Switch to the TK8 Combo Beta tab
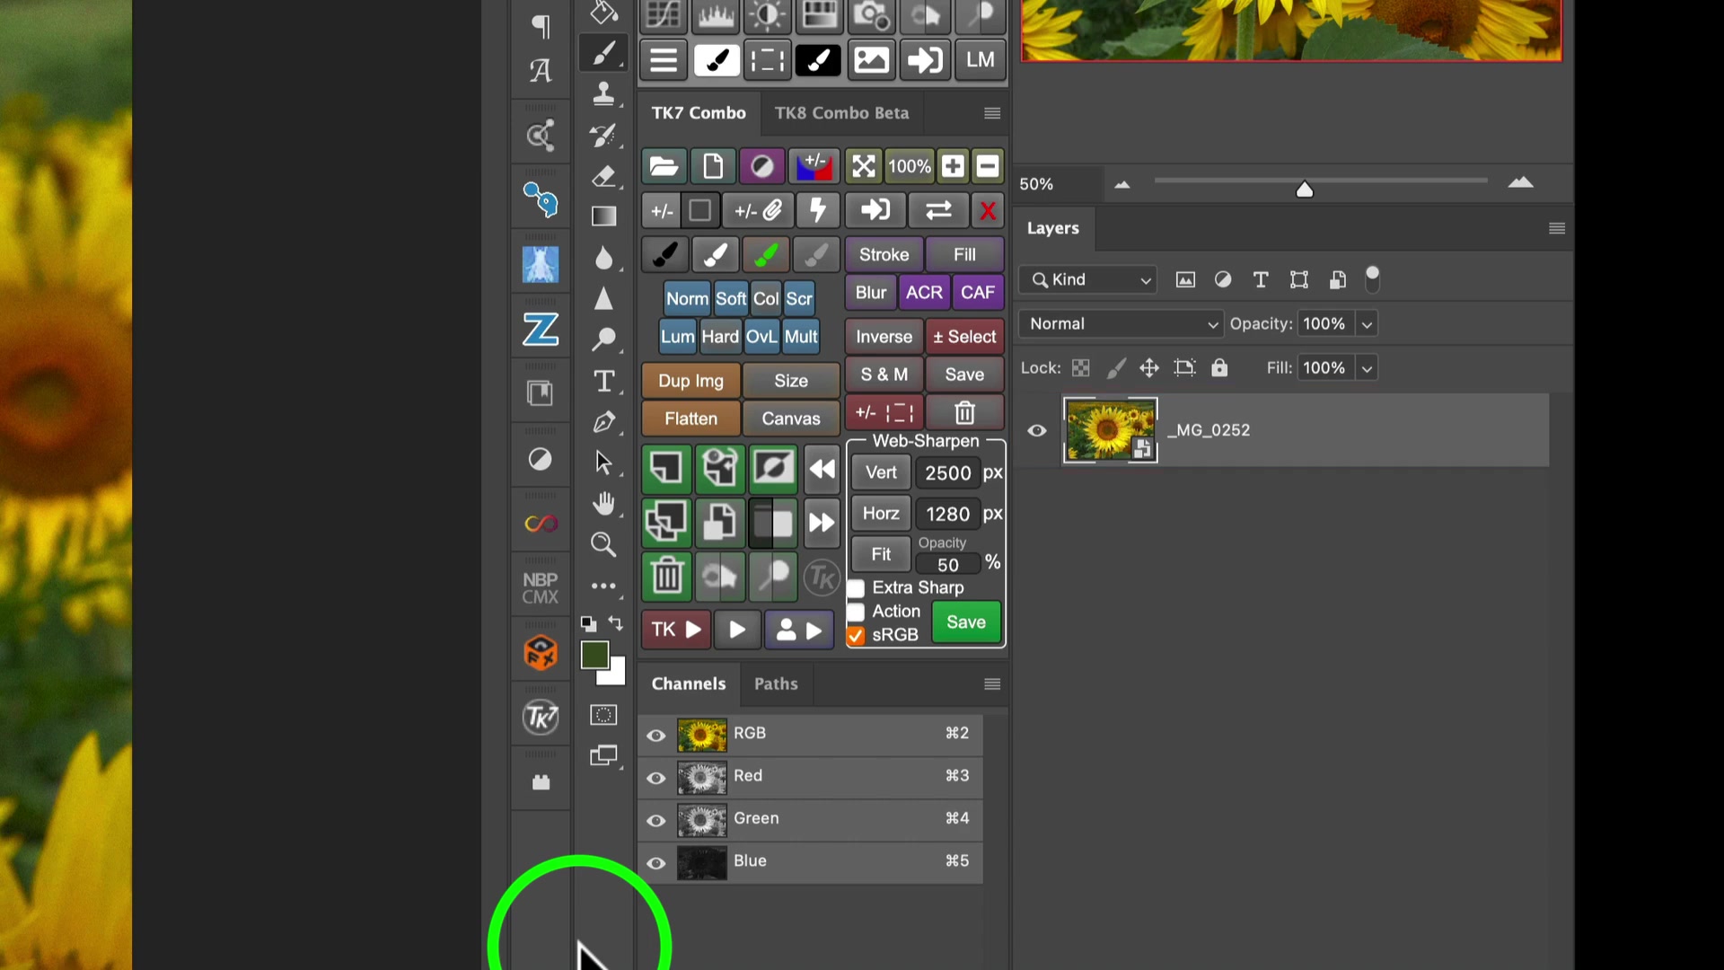Image resolution: width=1724 pixels, height=970 pixels. 841,113
